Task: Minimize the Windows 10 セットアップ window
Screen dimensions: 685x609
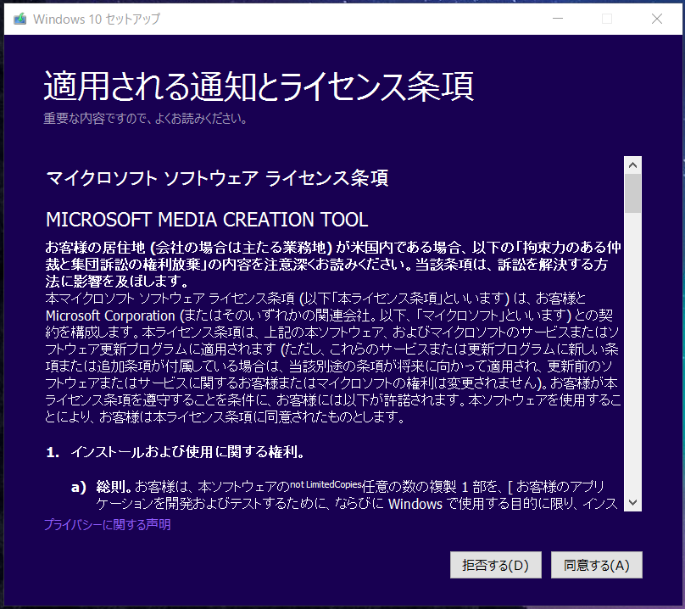Action: coord(559,19)
